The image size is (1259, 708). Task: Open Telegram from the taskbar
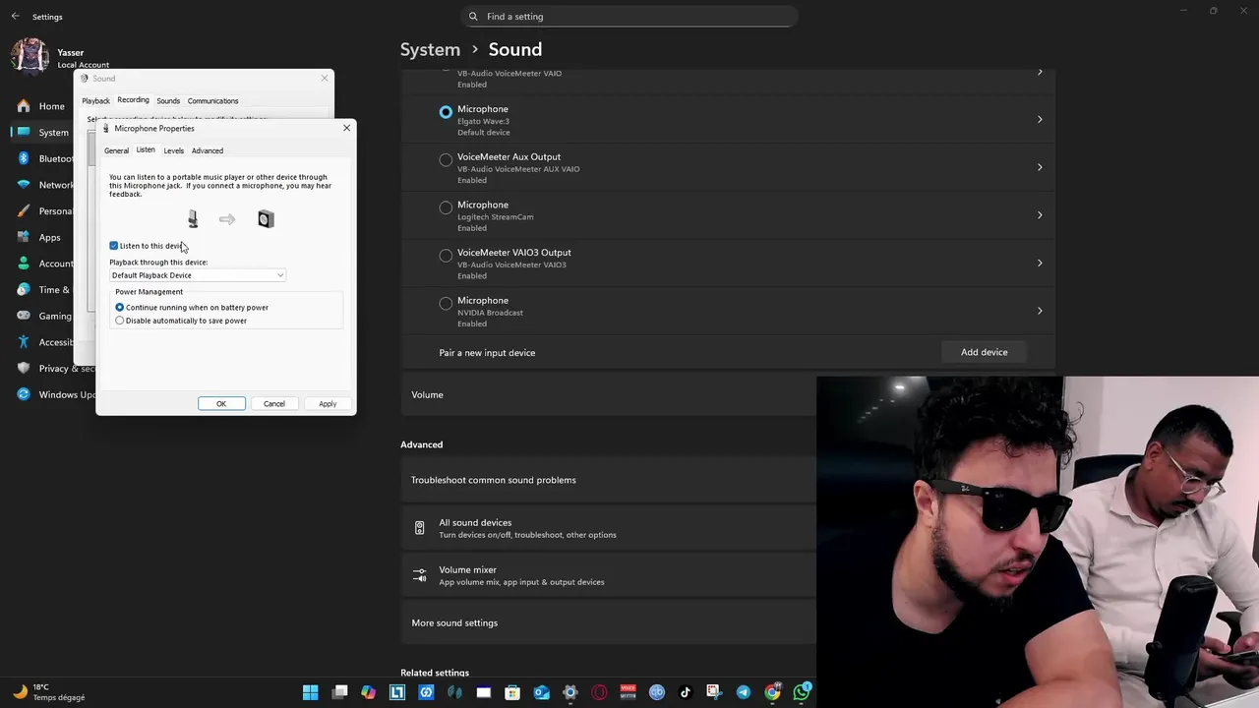pos(743,692)
